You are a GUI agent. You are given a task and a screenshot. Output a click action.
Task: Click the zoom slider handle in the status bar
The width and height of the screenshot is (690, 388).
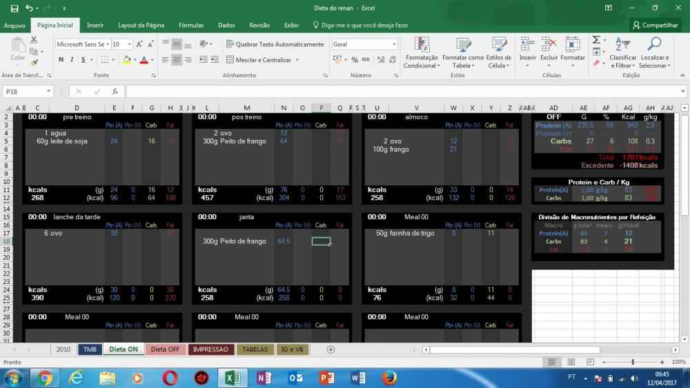pyautogui.click(x=633, y=362)
